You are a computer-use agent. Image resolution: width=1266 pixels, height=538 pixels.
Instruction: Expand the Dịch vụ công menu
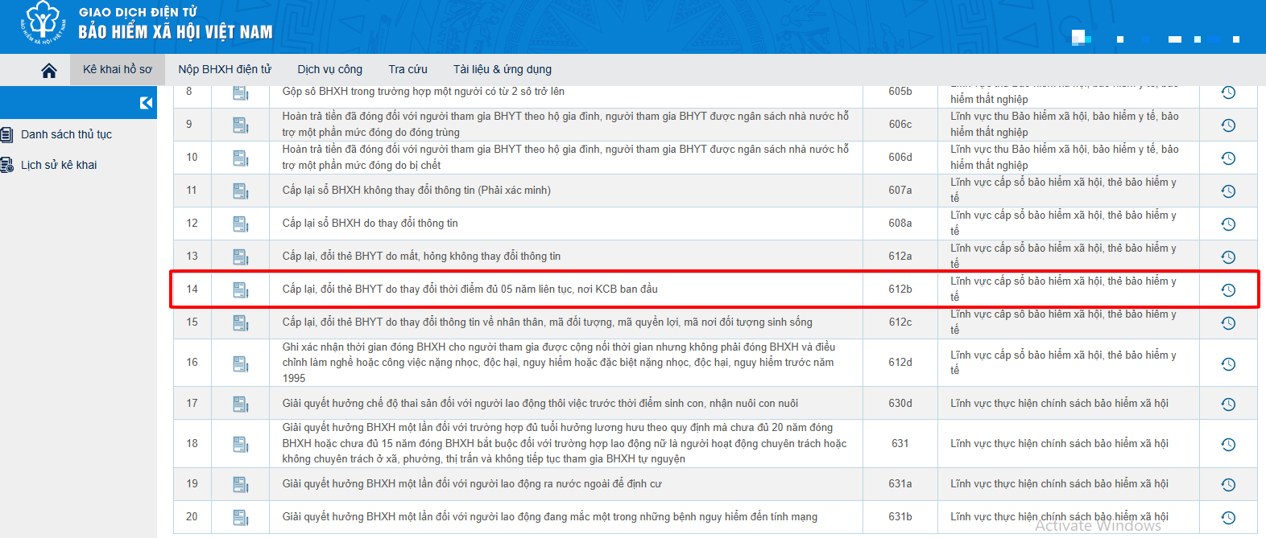[329, 70]
